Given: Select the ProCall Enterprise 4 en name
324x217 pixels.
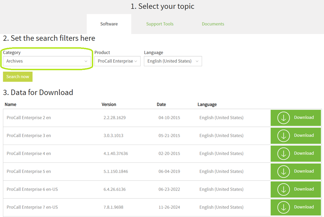Looking at the screenshot, I should (29, 153).
